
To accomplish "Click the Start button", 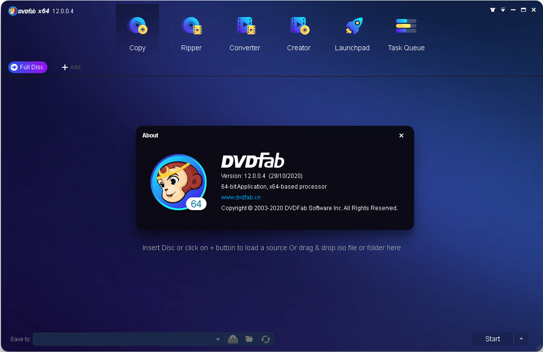I will click(492, 339).
